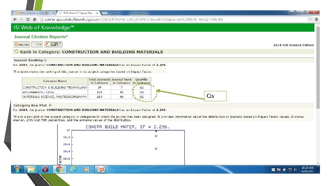The image size is (331, 186).
Task: Launch Opera from the taskbar
Action: tap(45, 169)
